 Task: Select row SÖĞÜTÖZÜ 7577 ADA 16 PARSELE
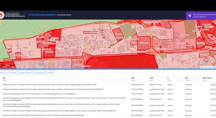108,115
